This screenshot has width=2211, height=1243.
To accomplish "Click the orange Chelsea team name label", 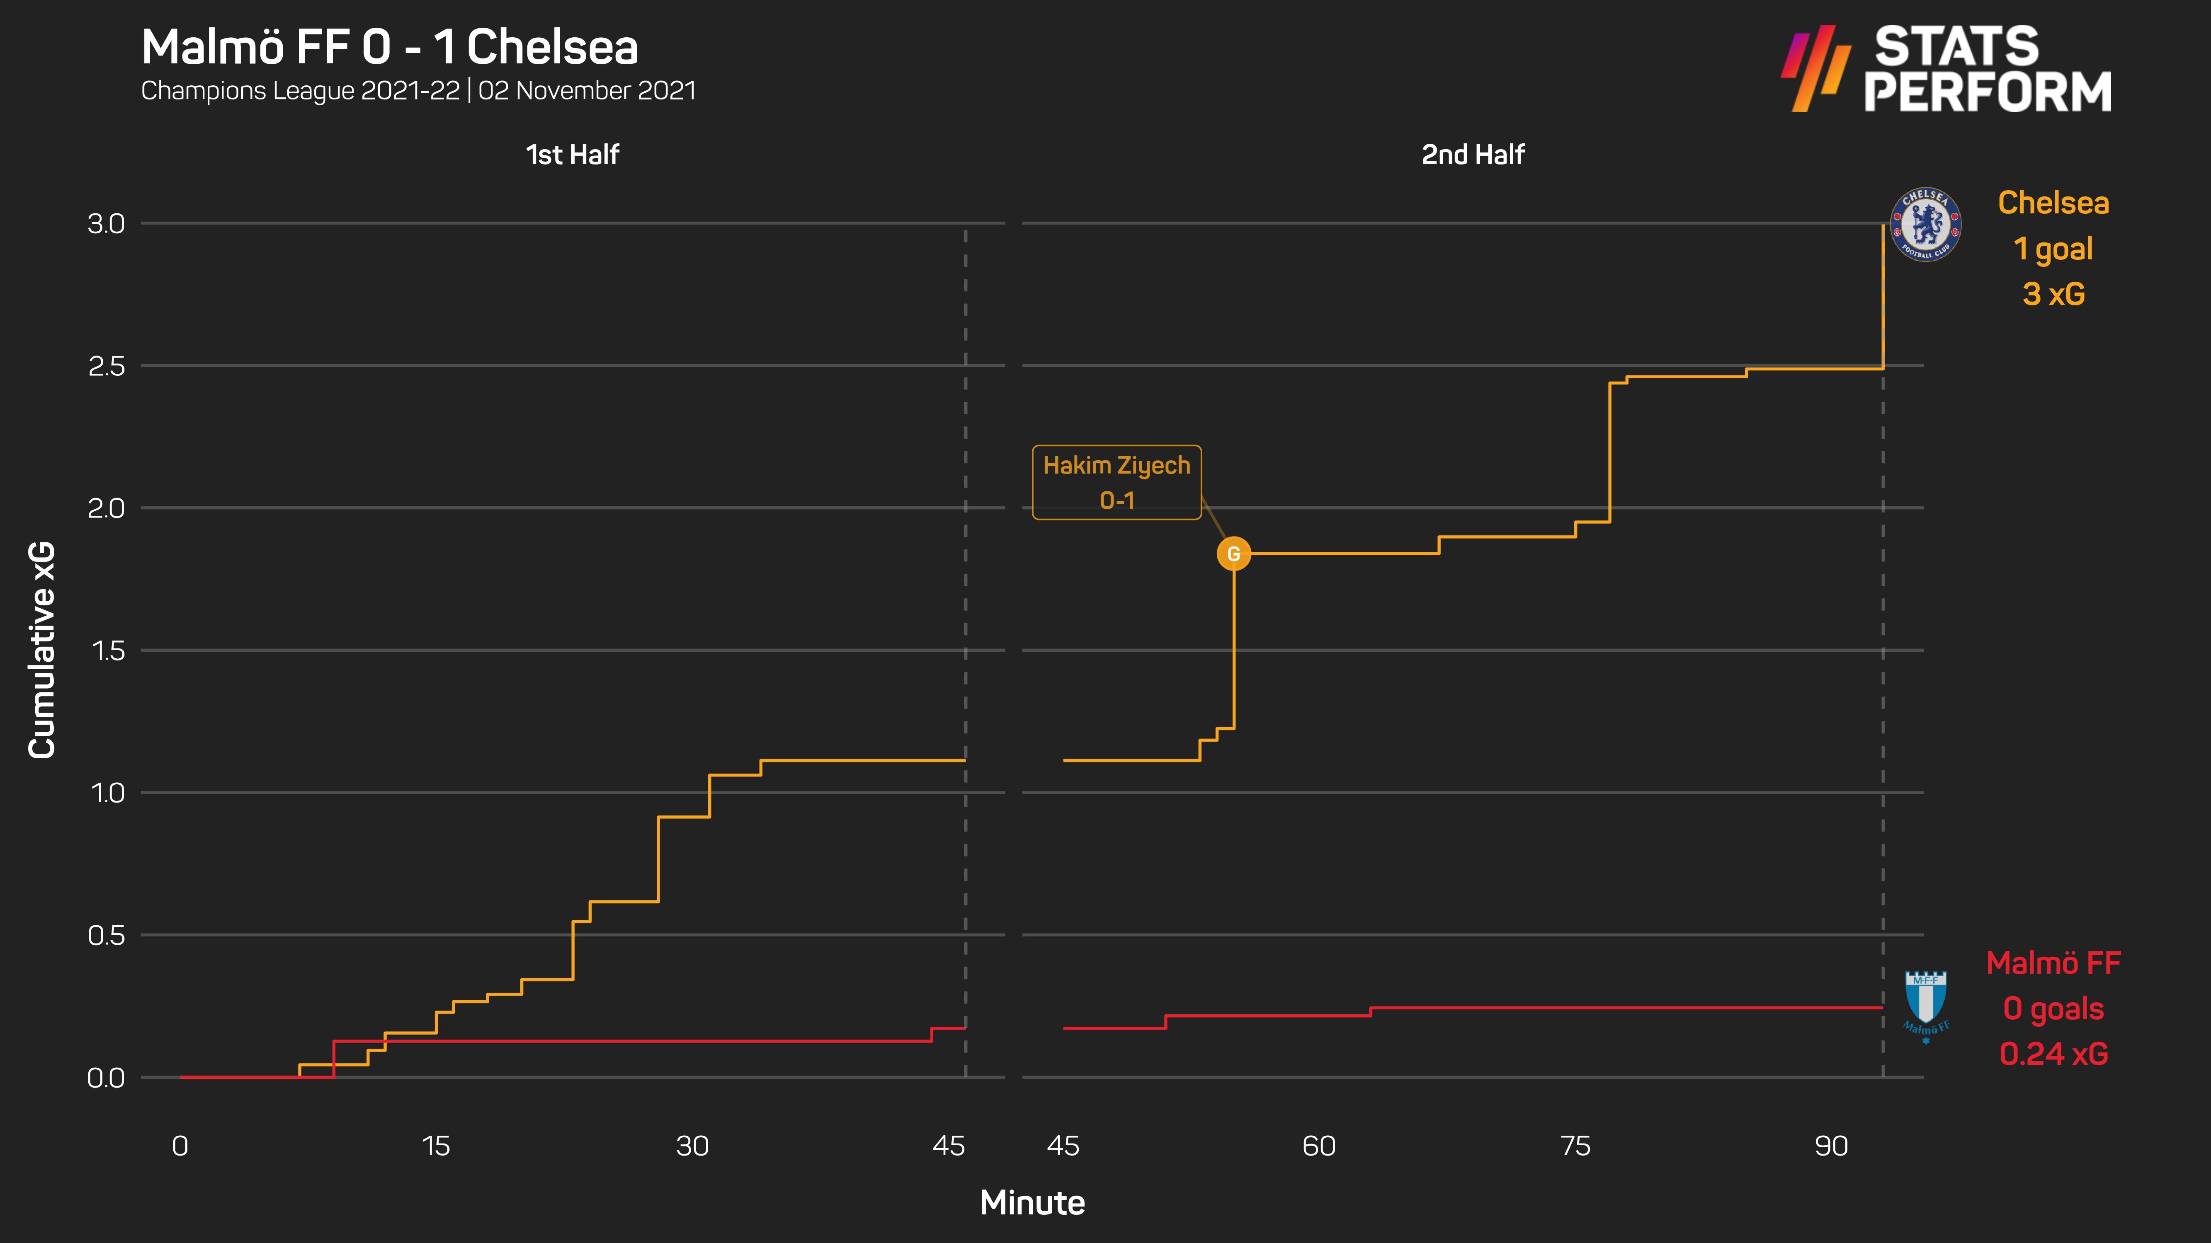I will (x=2053, y=203).
